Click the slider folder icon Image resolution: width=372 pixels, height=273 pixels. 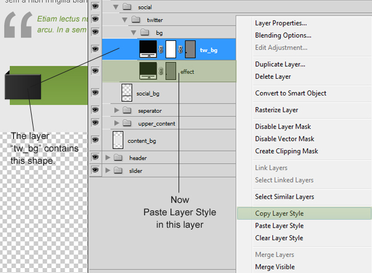coord(118,170)
